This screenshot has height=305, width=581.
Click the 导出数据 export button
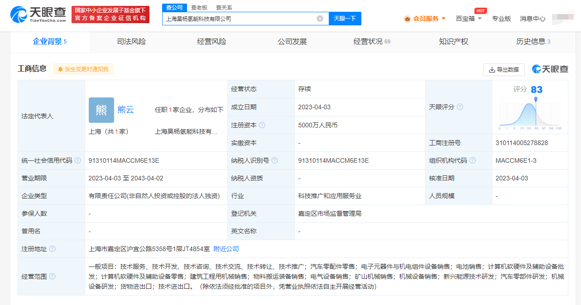pos(504,69)
